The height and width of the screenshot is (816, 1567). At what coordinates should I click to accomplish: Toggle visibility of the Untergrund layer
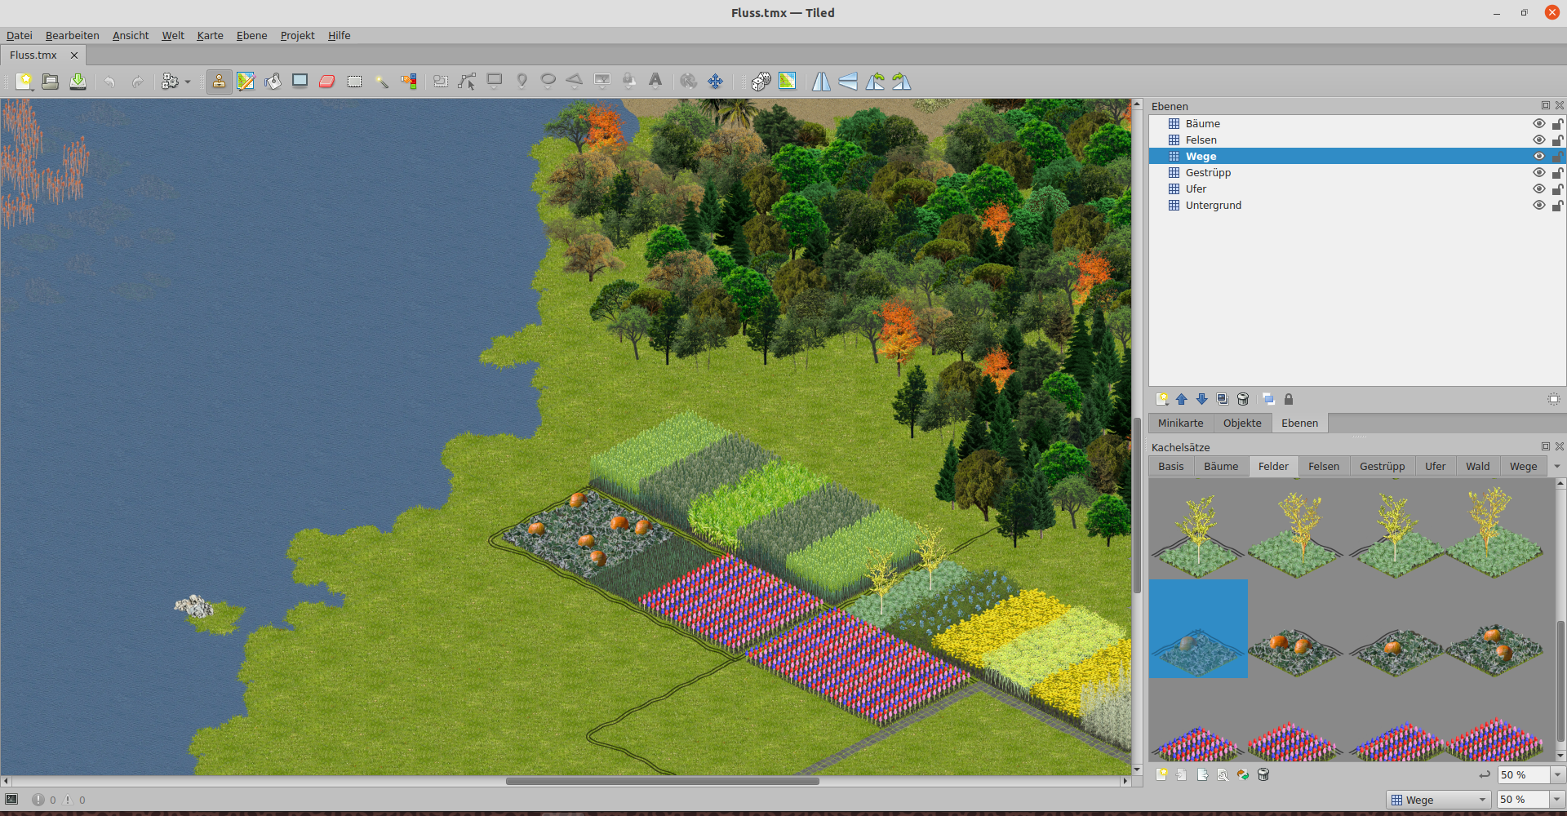point(1538,205)
